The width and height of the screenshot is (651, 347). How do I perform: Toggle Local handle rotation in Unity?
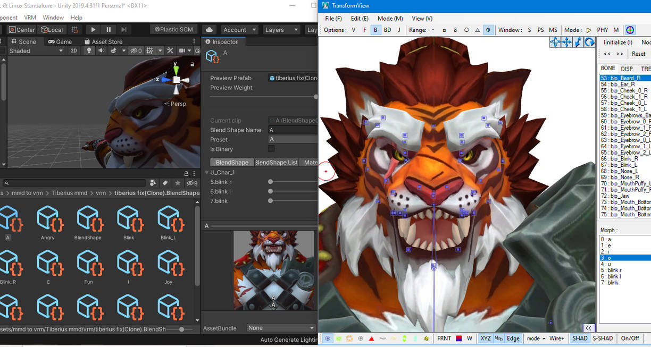pyautogui.click(x=52, y=30)
